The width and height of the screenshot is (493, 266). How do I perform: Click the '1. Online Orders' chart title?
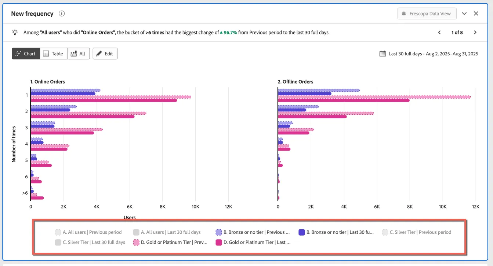click(47, 82)
